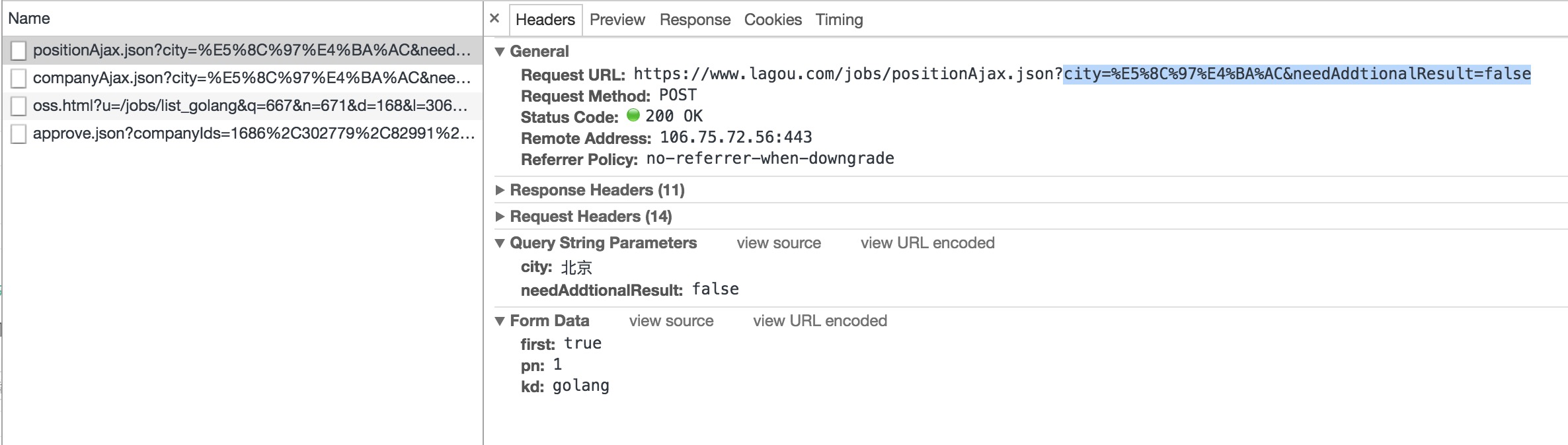Switch to the Preview tab

pos(617,20)
